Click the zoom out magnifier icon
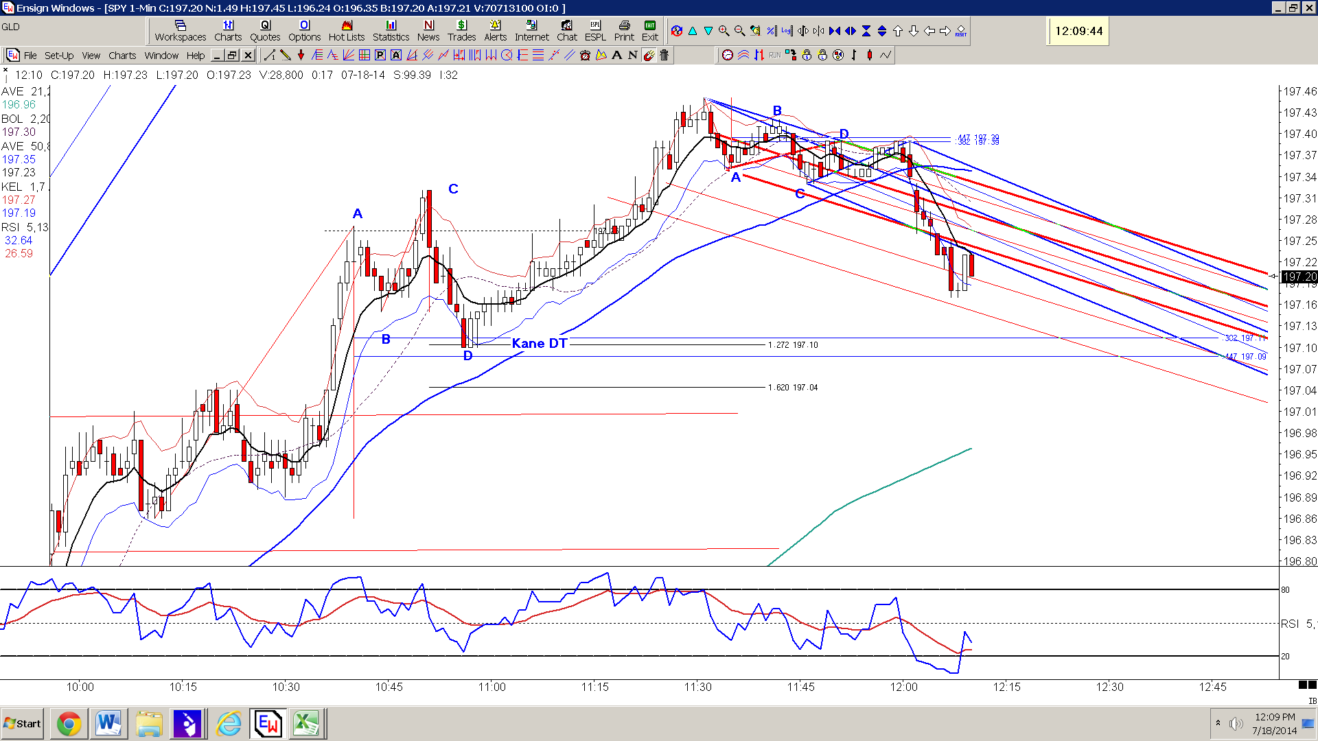Screen dimensions: 1318x741 [739, 31]
